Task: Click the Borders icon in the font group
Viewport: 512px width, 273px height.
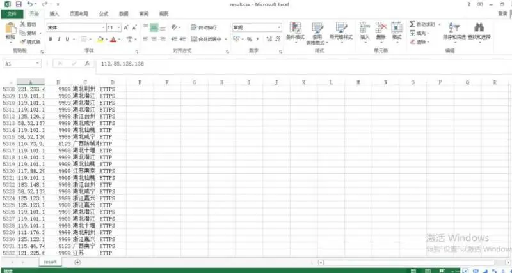Action: pyautogui.click(x=84, y=40)
